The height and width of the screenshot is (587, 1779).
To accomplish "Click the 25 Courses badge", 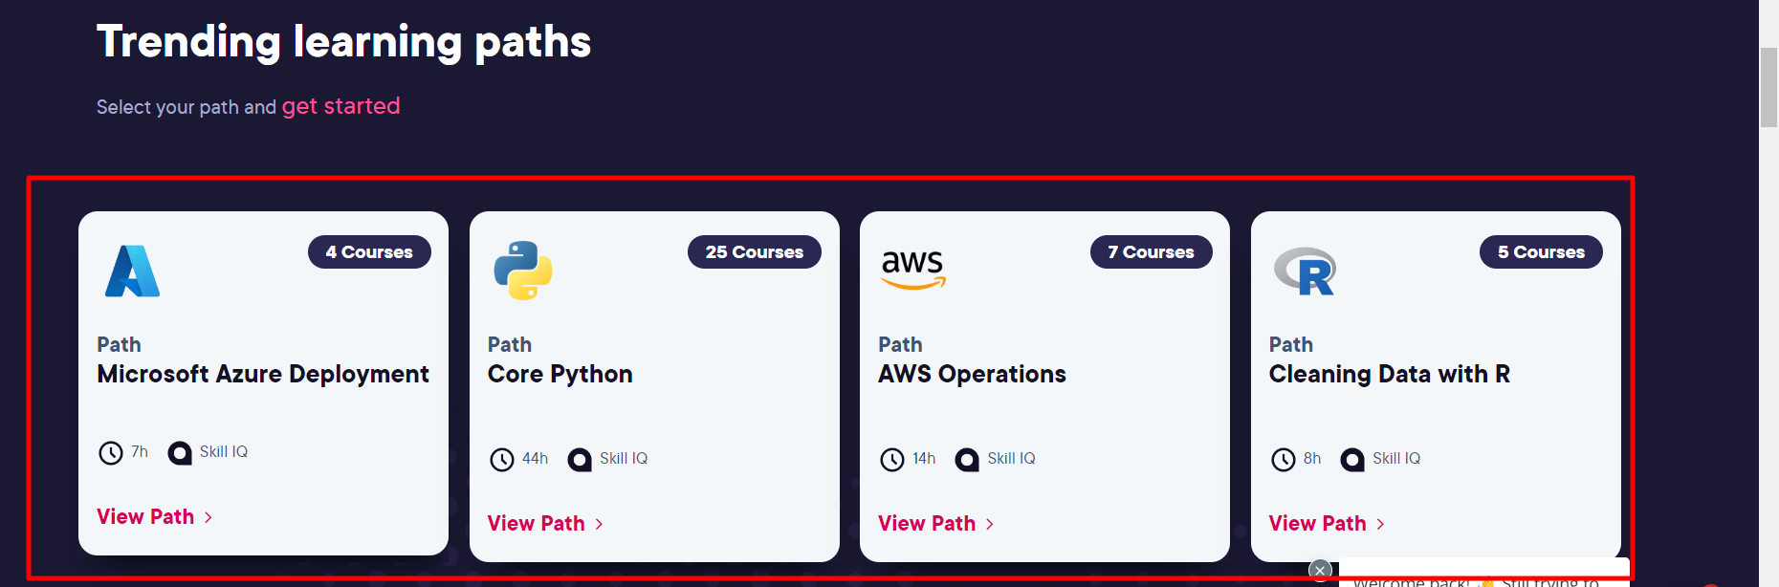I will point(754,252).
